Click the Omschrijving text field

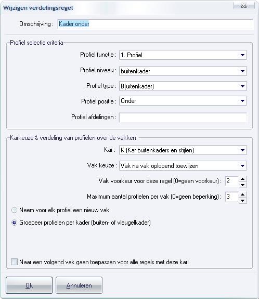tap(156, 24)
